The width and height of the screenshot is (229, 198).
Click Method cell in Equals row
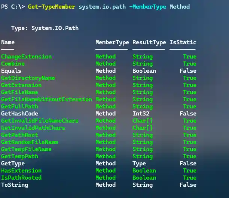106,71
